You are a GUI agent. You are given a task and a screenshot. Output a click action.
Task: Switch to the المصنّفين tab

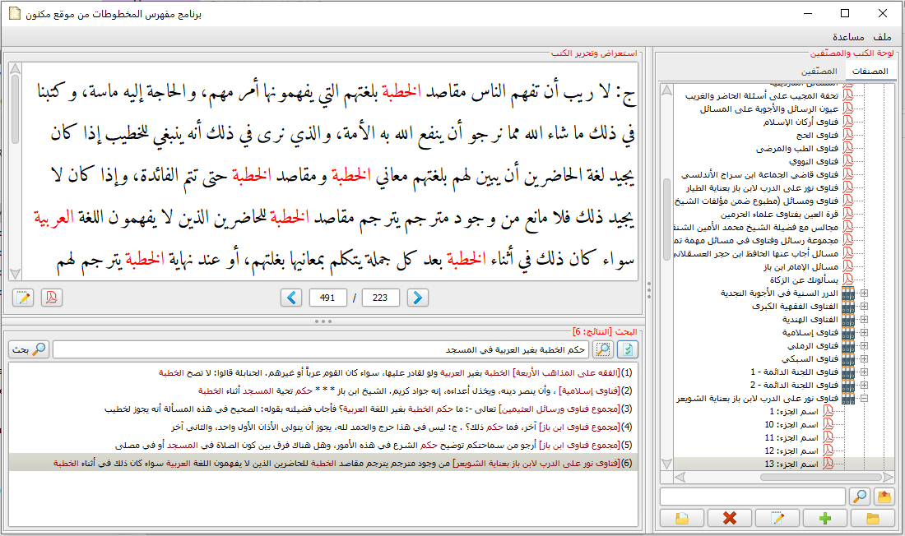[x=819, y=71]
